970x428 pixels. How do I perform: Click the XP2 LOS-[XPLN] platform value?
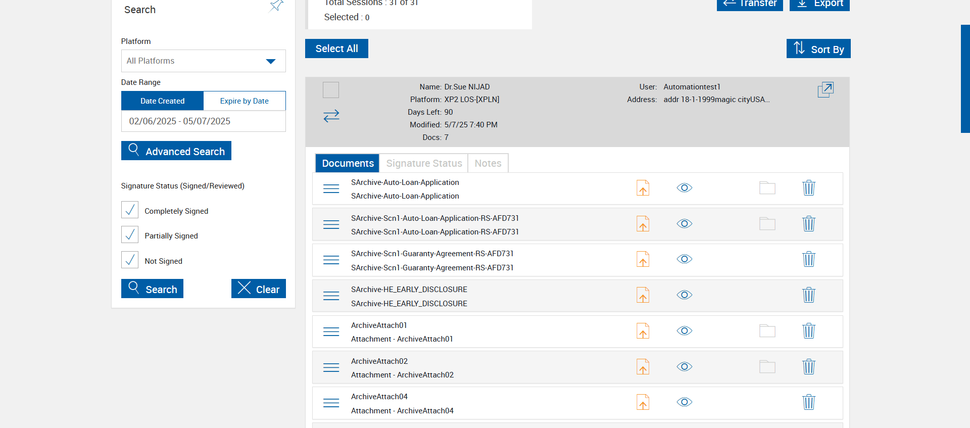tap(472, 100)
